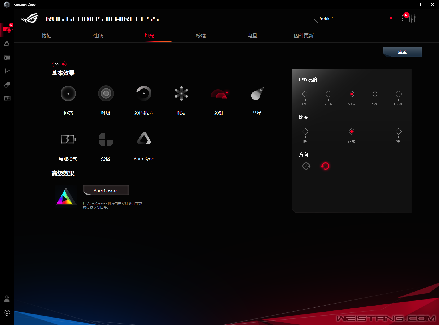The image size is (439, 325).
Task: Switch to the 电量 power tab
Action: coord(252,36)
